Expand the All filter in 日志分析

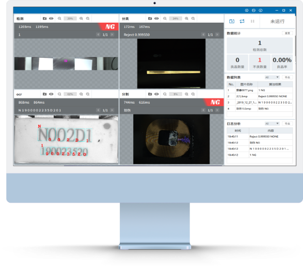[272, 124]
